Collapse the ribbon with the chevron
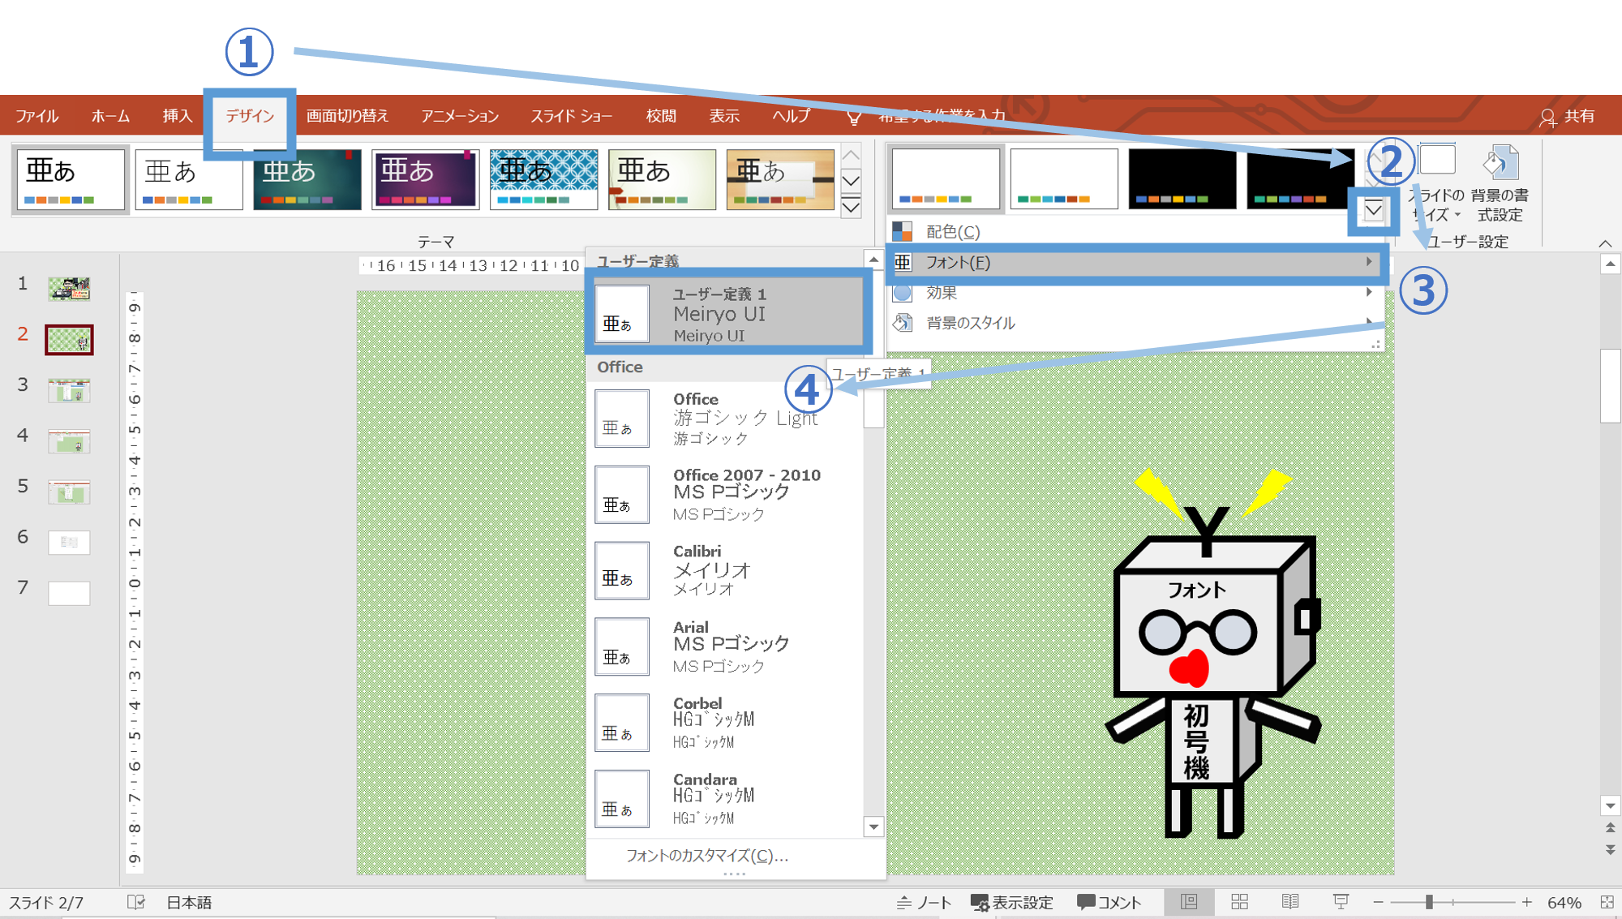 (1605, 243)
